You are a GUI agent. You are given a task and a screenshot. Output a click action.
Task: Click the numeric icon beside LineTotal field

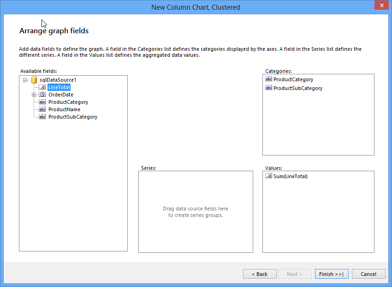coord(42,87)
